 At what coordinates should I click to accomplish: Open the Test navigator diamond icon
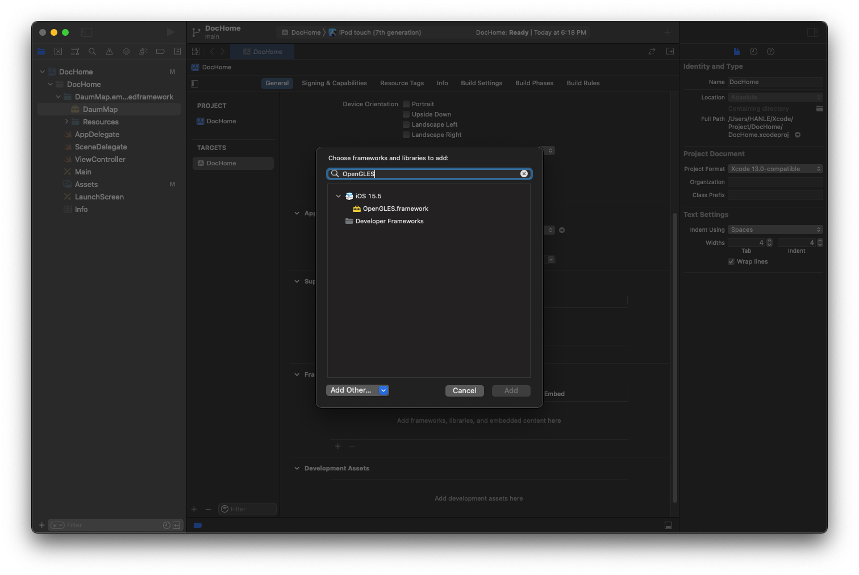tap(126, 52)
